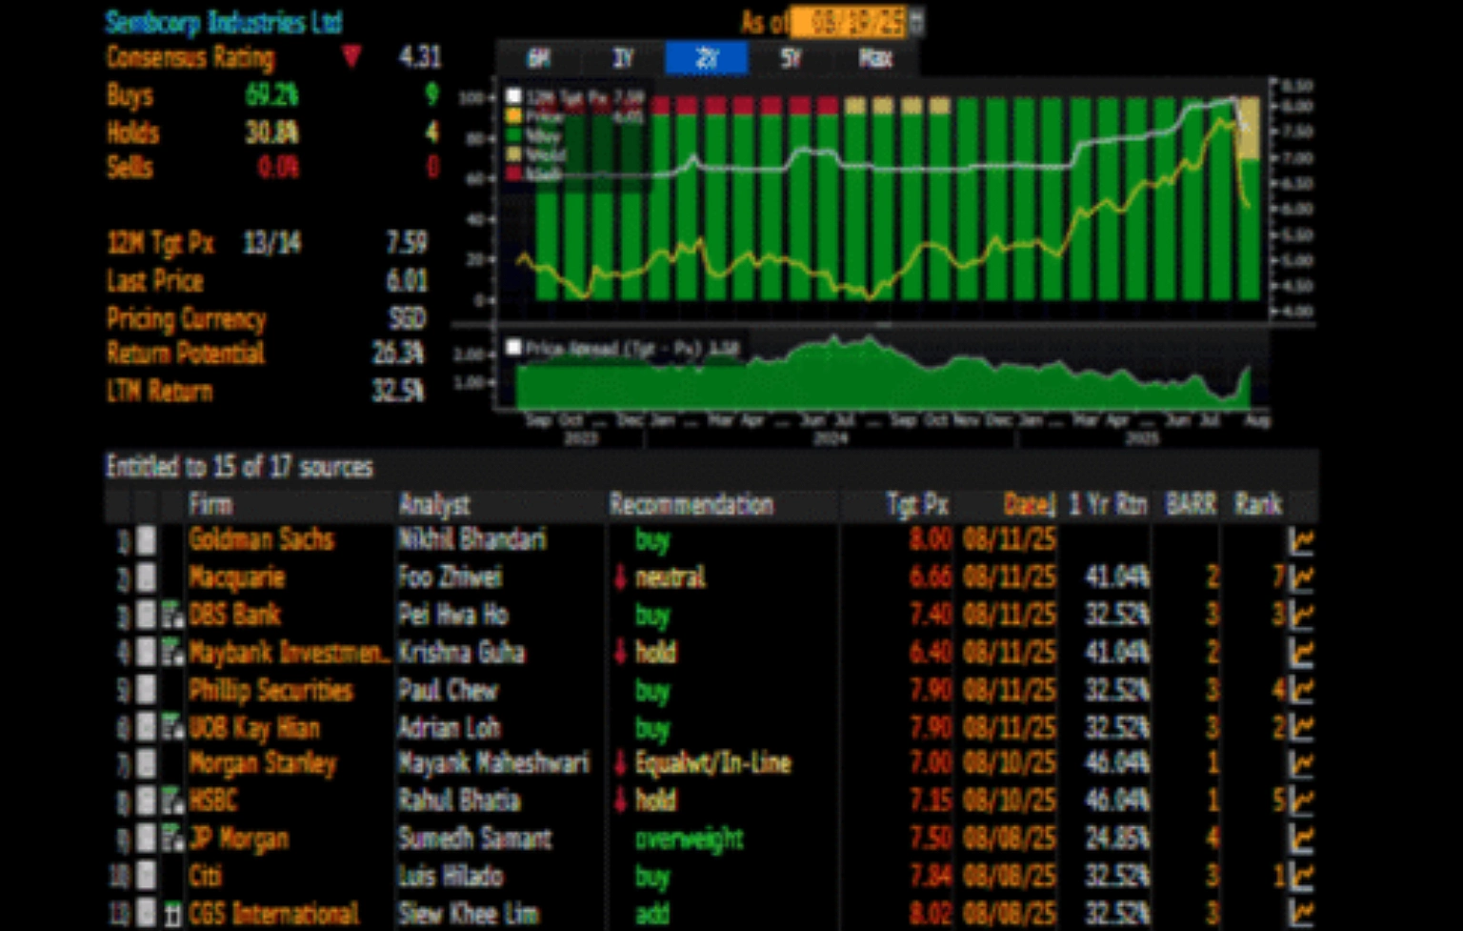The image size is (1463, 931).
Task: Switch chart range to 6M
Action: click(x=539, y=59)
